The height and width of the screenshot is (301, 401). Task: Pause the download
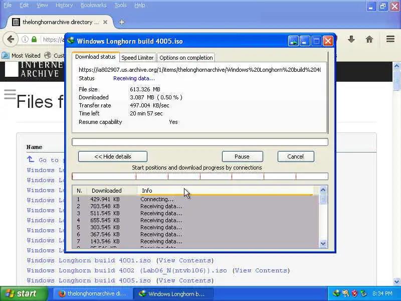242,157
